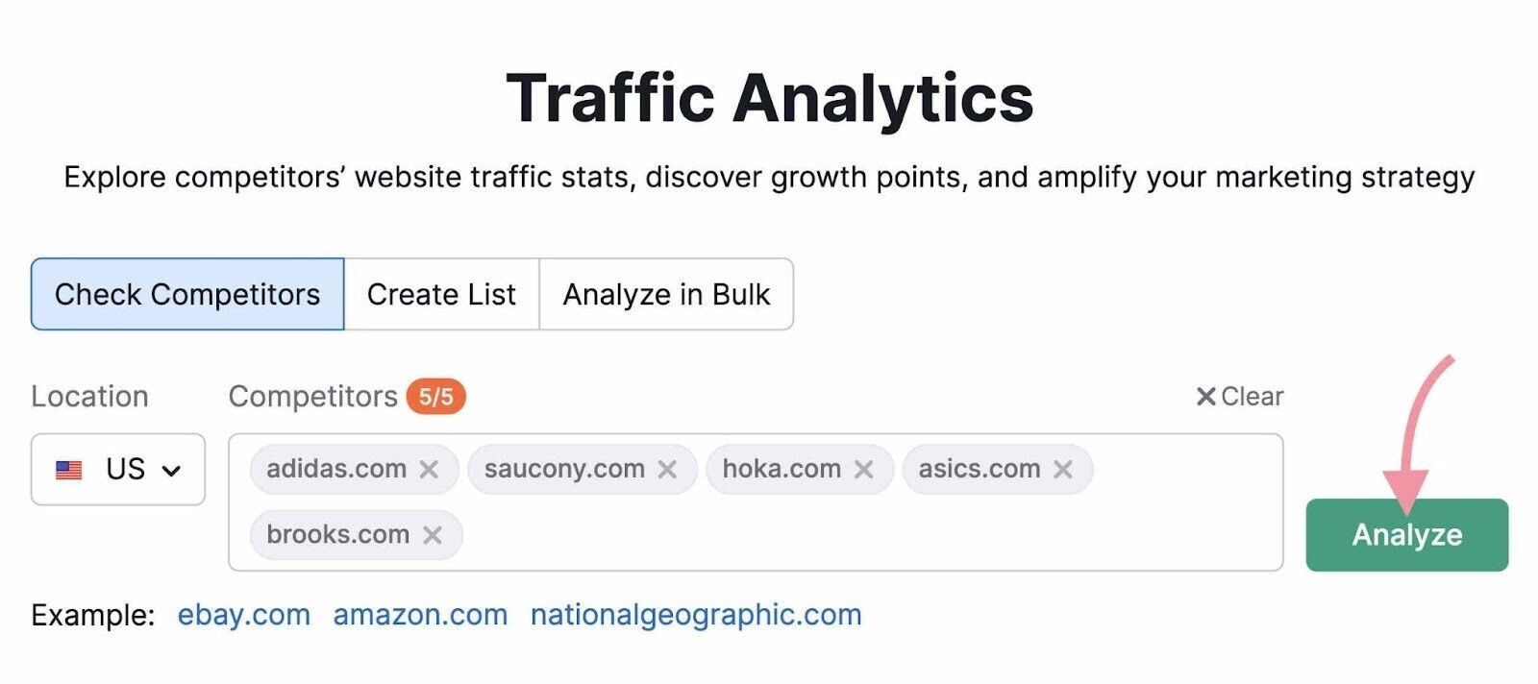The image size is (1538, 684).
Task: Open the Analyze in Bulk tab
Action: [x=666, y=294]
